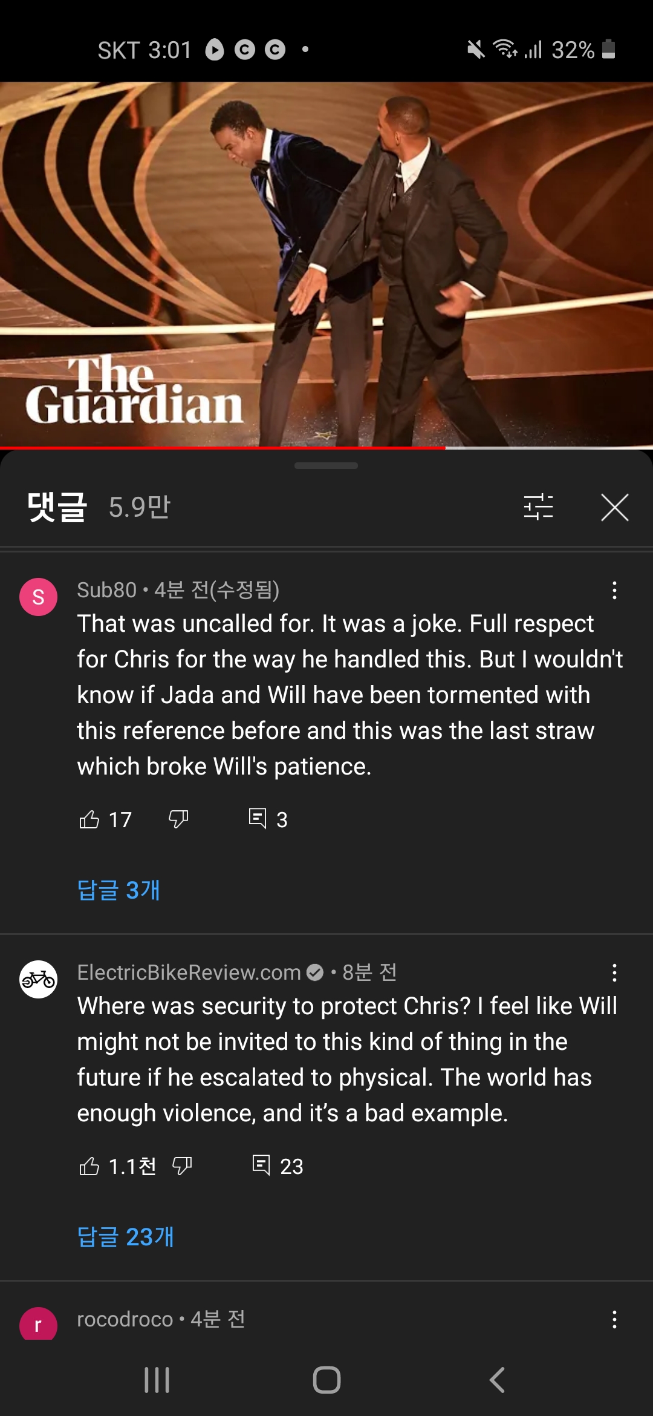
Task: Open the reply icon with 23 replies
Action: 261,1165
